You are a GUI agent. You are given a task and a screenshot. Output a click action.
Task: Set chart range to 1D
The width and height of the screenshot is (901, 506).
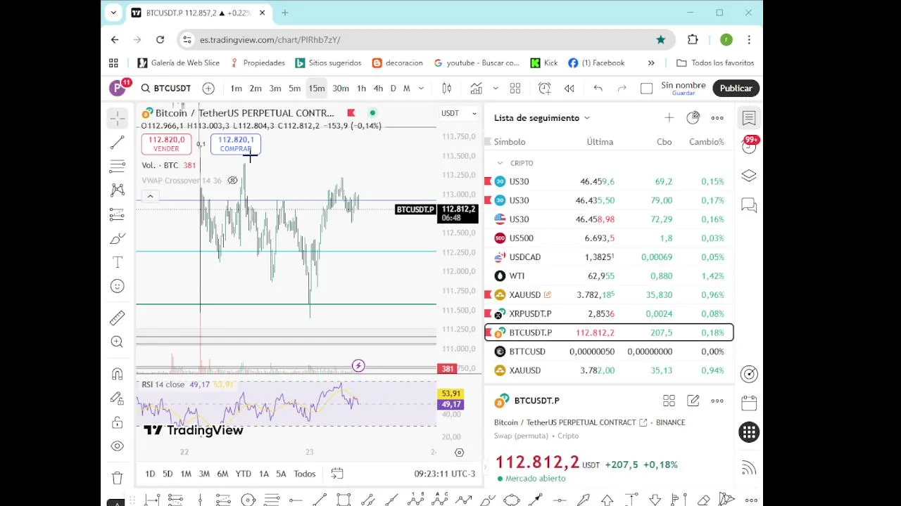150,474
